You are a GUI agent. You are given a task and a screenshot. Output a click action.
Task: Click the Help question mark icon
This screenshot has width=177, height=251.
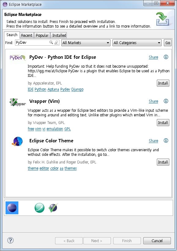(10, 240)
